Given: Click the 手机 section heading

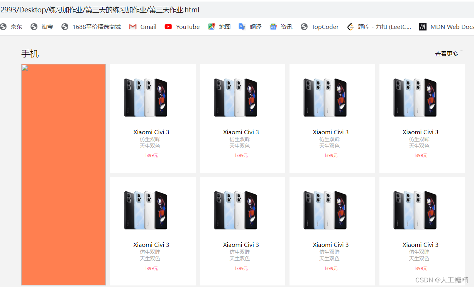Looking at the screenshot, I should 30,54.
